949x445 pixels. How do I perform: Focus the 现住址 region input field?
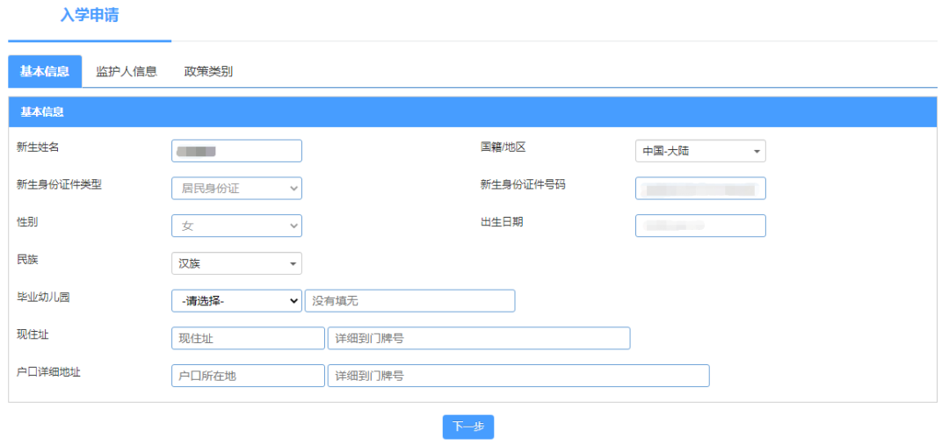pyautogui.click(x=248, y=339)
